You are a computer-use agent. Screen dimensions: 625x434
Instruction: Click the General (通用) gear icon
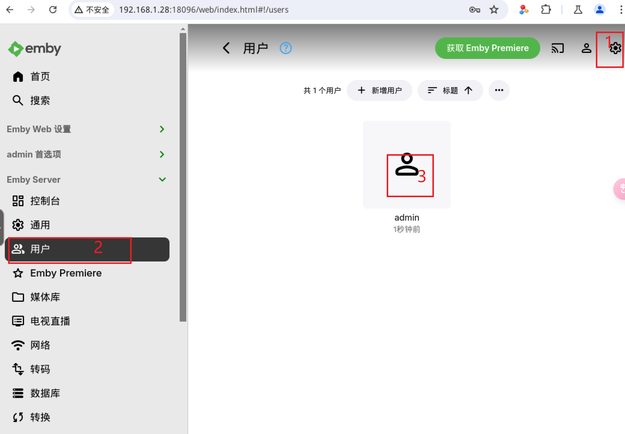(18, 225)
